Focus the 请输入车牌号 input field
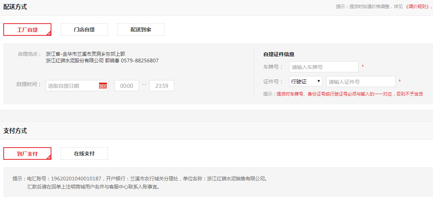This screenshot has height=197, width=433. (x=324, y=67)
